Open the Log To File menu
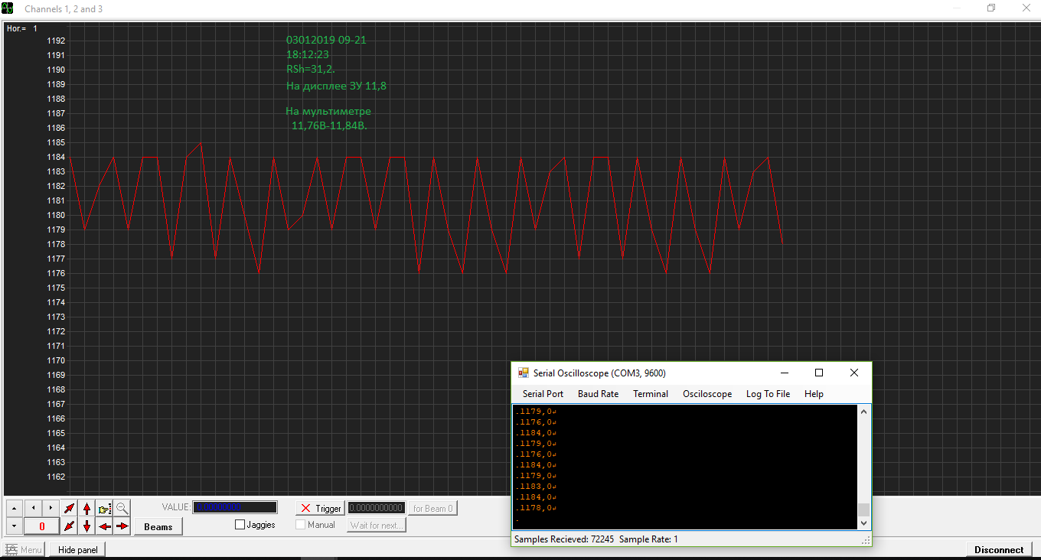Viewport: 1041px width, 560px height. click(768, 394)
